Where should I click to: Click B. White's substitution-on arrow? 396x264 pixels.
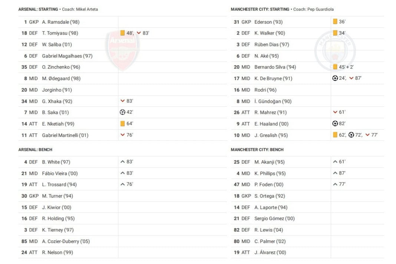[x=122, y=162]
